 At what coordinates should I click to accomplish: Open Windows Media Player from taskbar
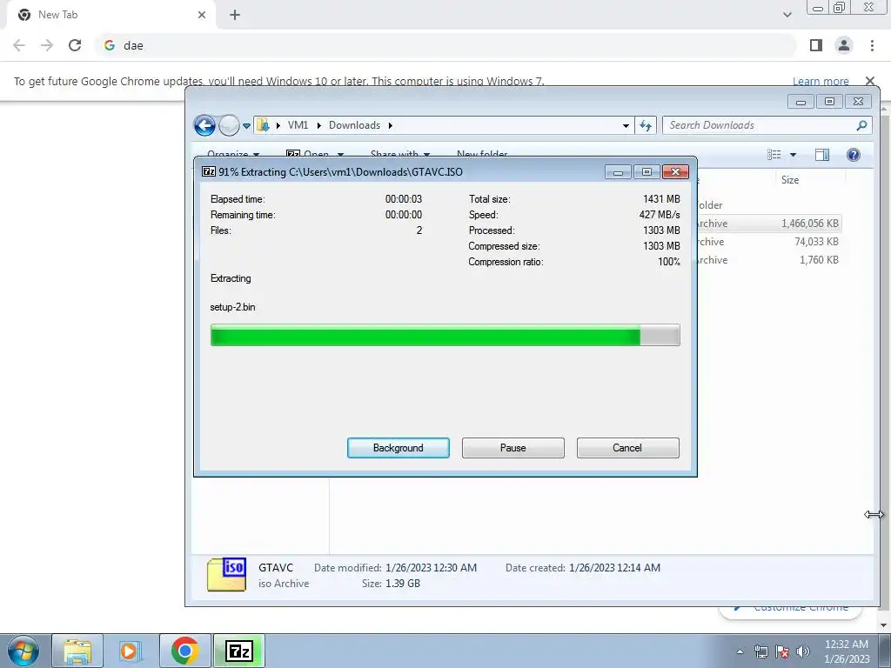[x=129, y=651]
